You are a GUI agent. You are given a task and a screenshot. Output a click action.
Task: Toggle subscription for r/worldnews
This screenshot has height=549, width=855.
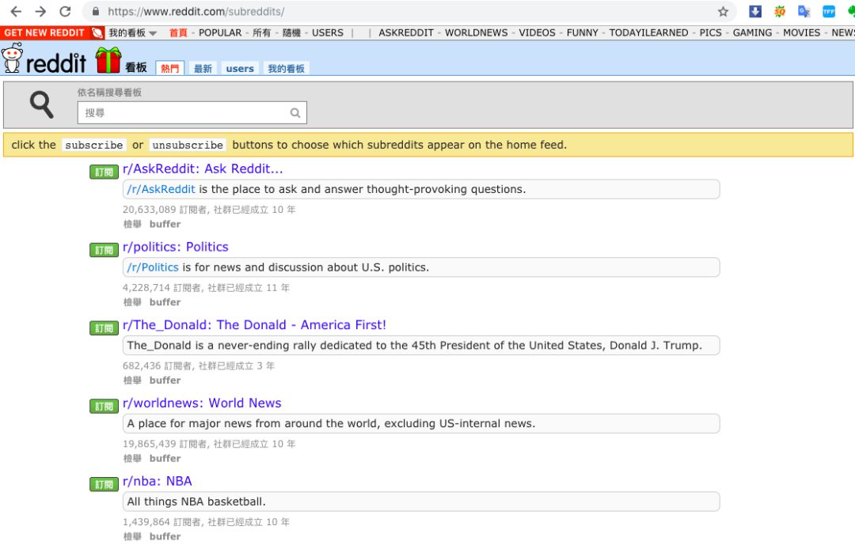(104, 406)
